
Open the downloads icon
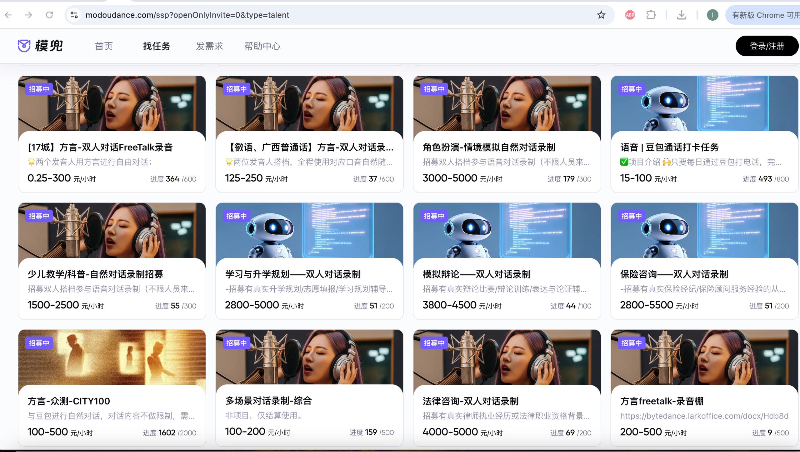point(682,15)
